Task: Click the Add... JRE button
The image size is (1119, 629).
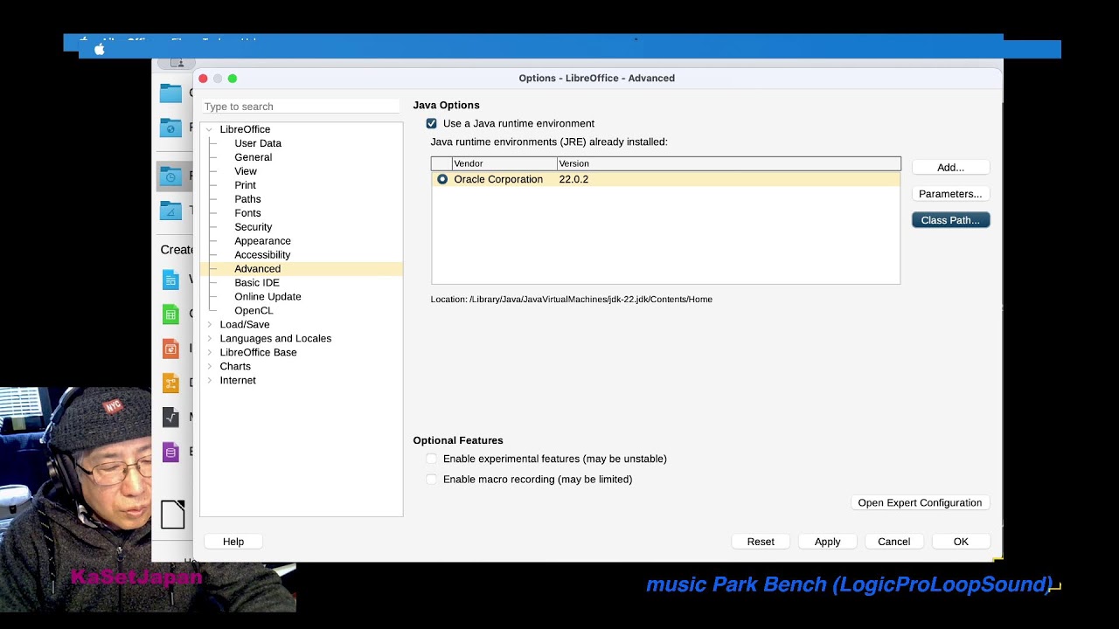Action: point(950,168)
